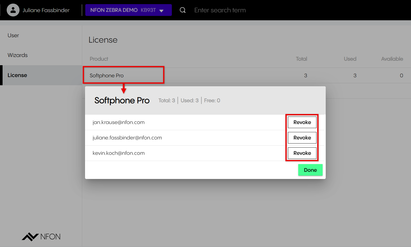This screenshot has height=247, width=411.
Task: Click the magnifier search icon
Action: coord(183,10)
